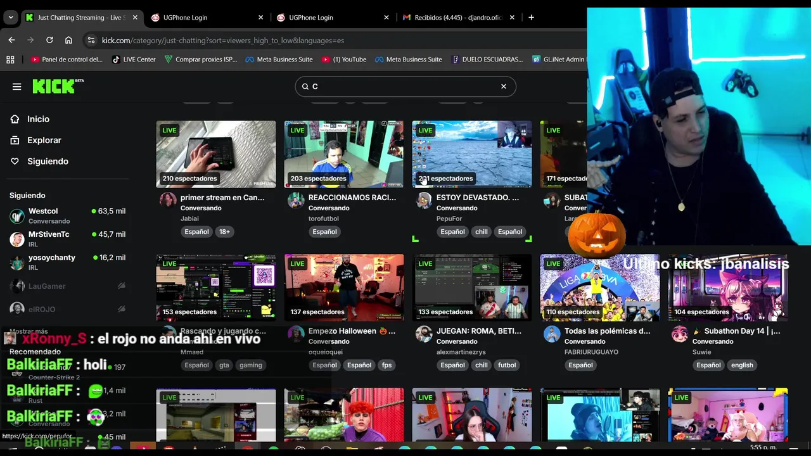The width and height of the screenshot is (811, 456).
Task: Select the futbol tag under alexmartinezrys
Action: click(x=507, y=365)
